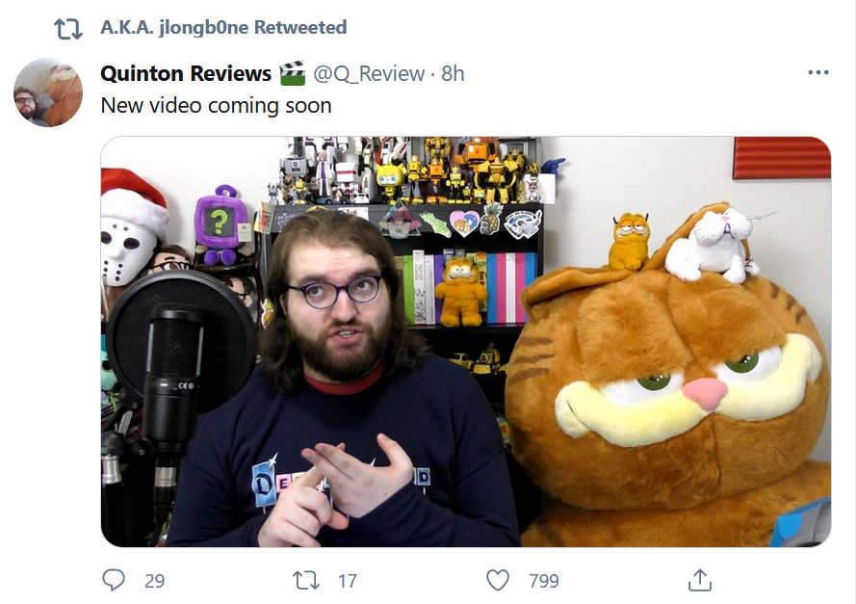Open the Quinton Reviews profile avatar
Image resolution: width=856 pixels, height=604 pixels.
click(48, 92)
